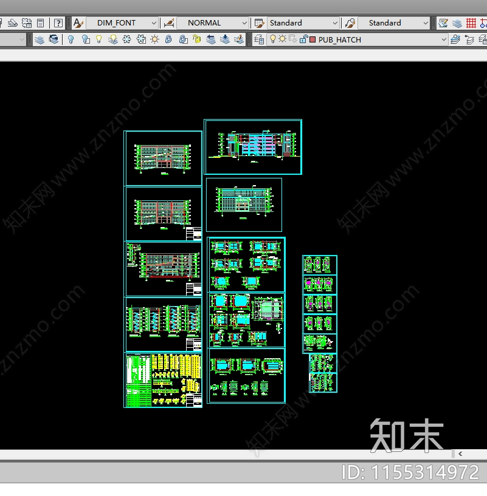Click the layers with left arrow icon
The height and width of the screenshot is (496, 487).
[x=211, y=39]
